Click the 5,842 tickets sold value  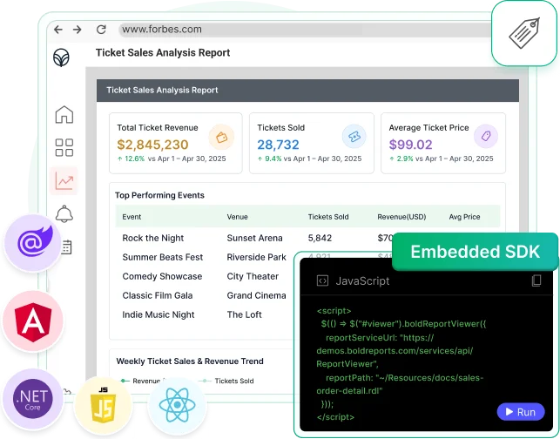[320, 238]
